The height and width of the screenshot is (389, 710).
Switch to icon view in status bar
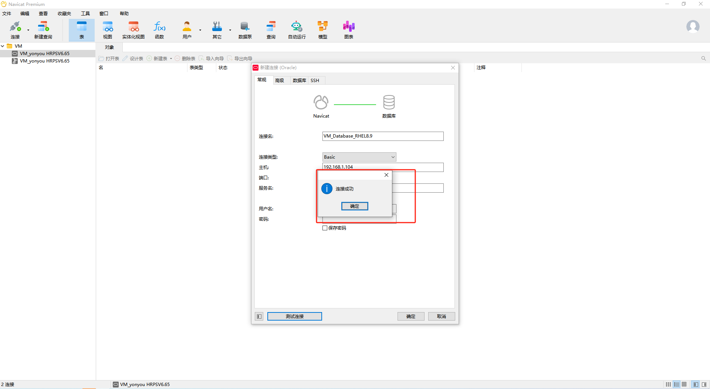(x=668, y=385)
